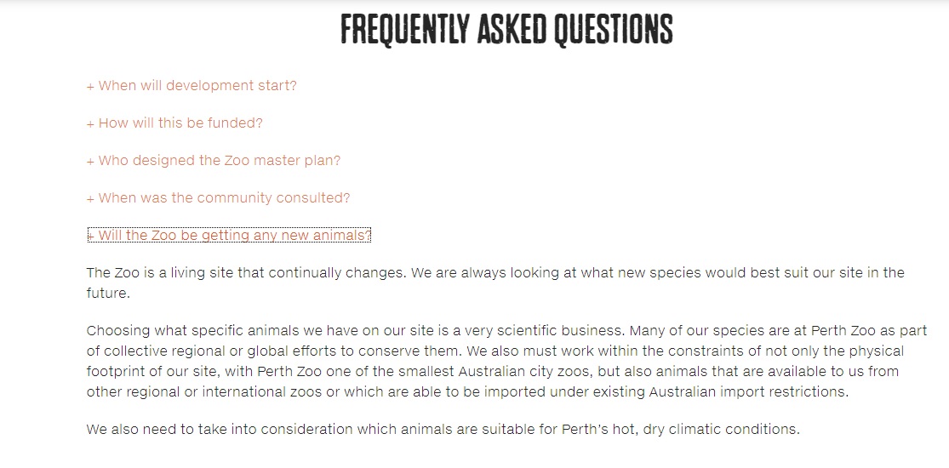Click the word 'QUESTIONS' in the page heading
Viewport: 949px width, 468px height.
614,30
